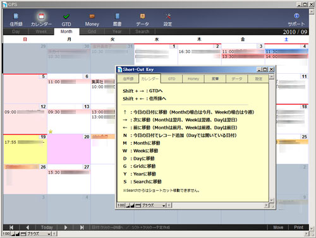Click the Print button

coord(298,227)
